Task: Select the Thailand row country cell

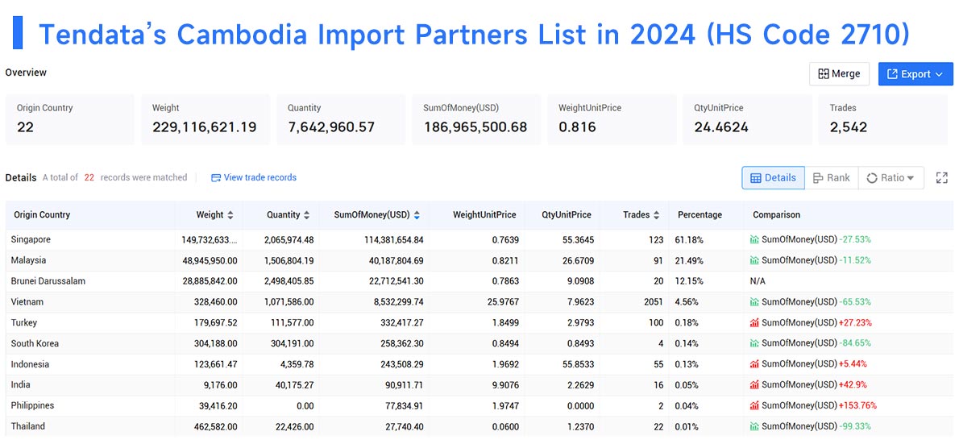Action: pyautogui.click(x=90, y=426)
